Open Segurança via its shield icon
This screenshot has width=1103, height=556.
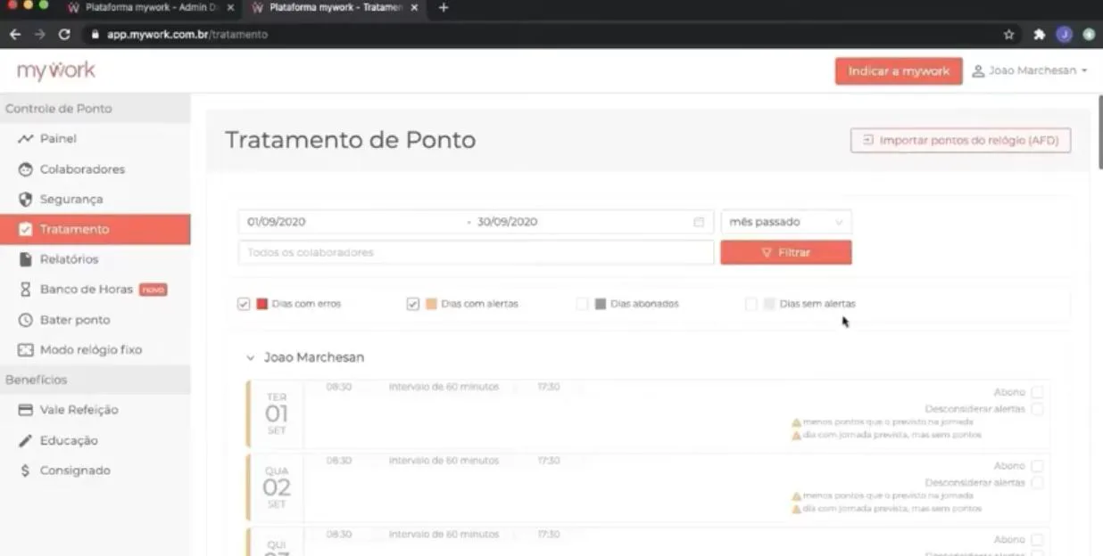tap(25, 200)
